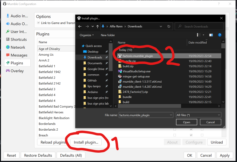
Task: Select the mumble_client-1.4.287.x64.msi icon
Action: tap(120, 87)
